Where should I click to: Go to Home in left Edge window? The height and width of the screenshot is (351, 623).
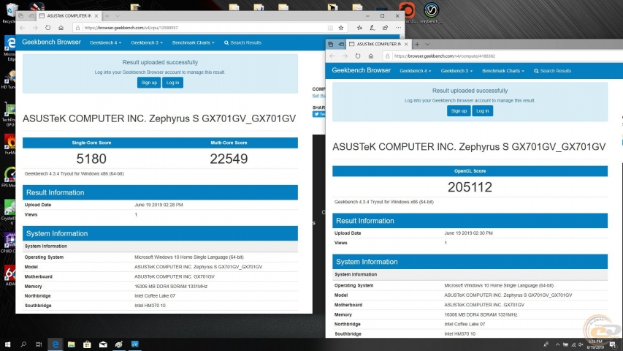coord(61,28)
